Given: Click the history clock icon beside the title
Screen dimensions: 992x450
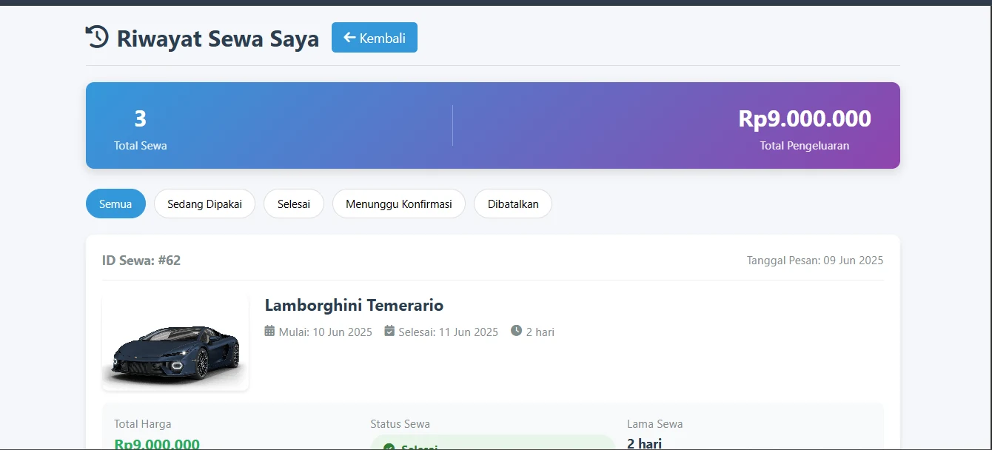Looking at the screenshot, I should (98, 37).
